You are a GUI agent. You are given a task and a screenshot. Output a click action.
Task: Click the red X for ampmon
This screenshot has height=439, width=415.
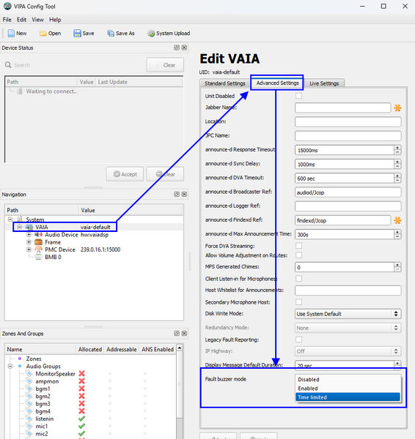tap(81, 381)
